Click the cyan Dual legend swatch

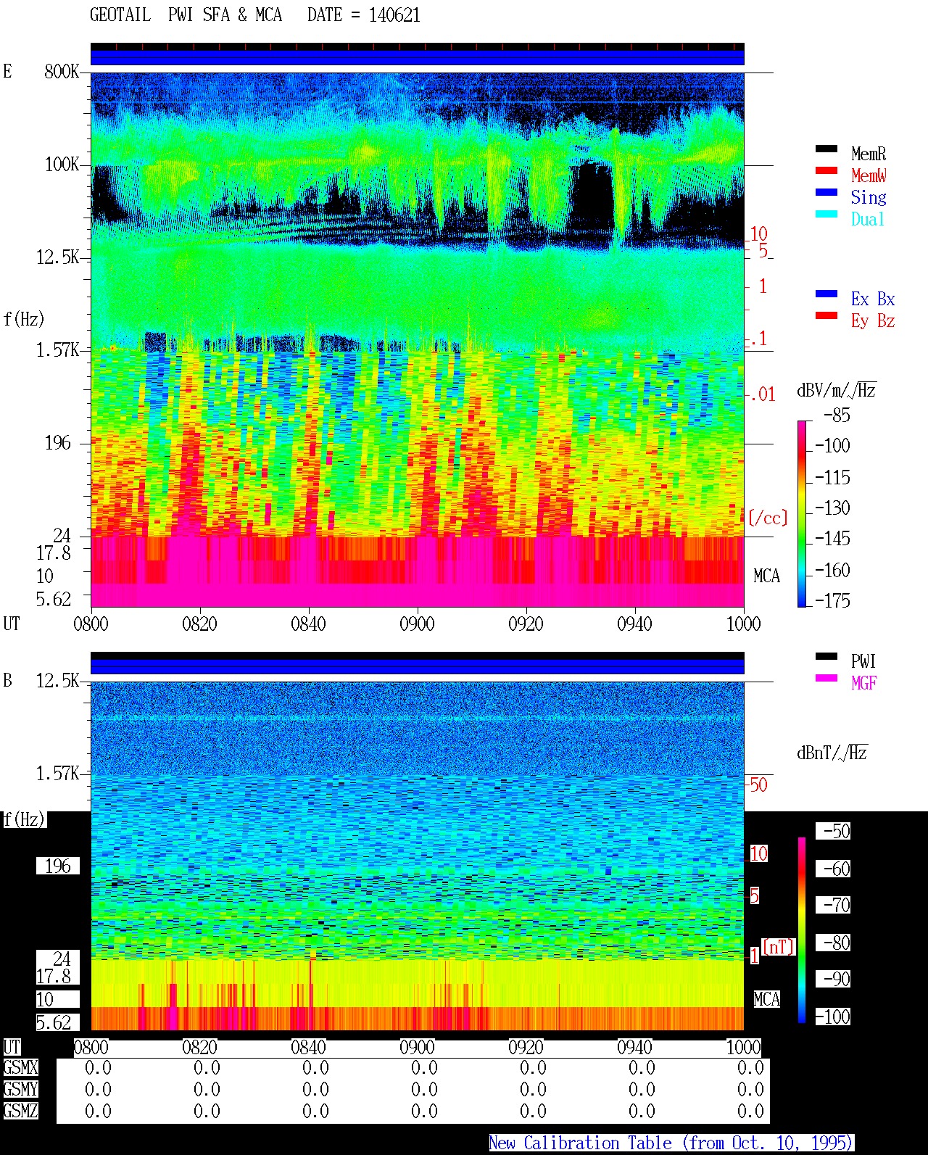pos(826,215)
